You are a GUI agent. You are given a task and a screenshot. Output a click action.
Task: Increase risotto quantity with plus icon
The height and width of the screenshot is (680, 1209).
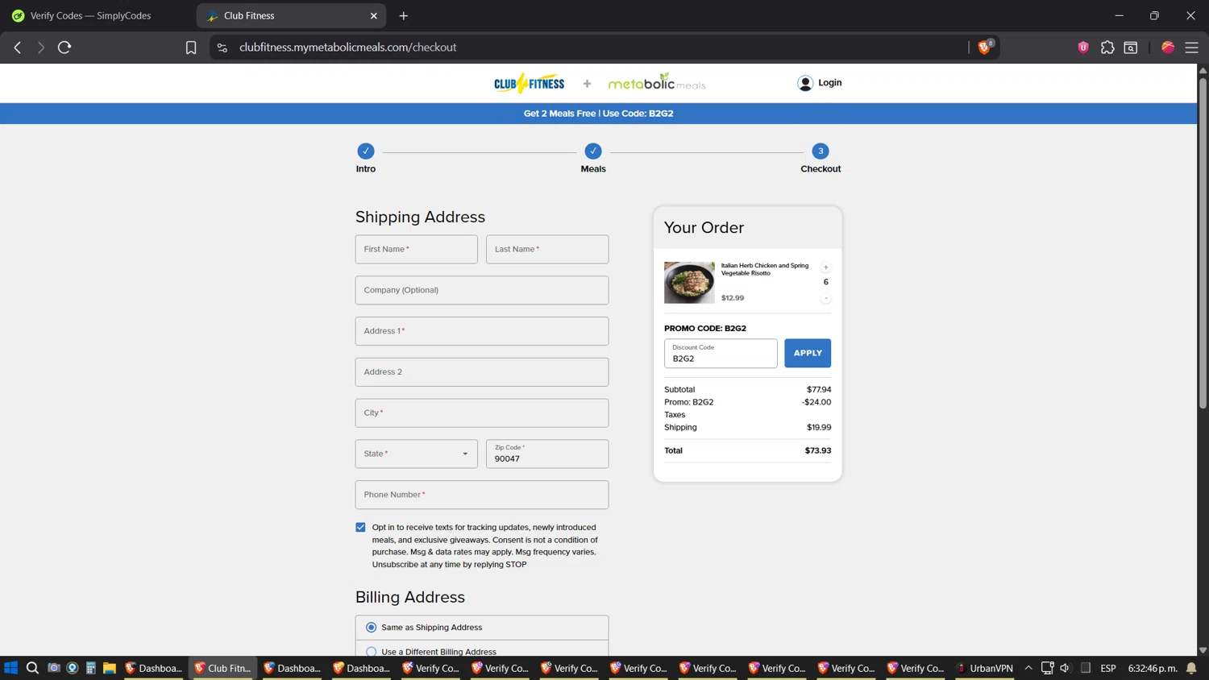(x=825, y=267)
